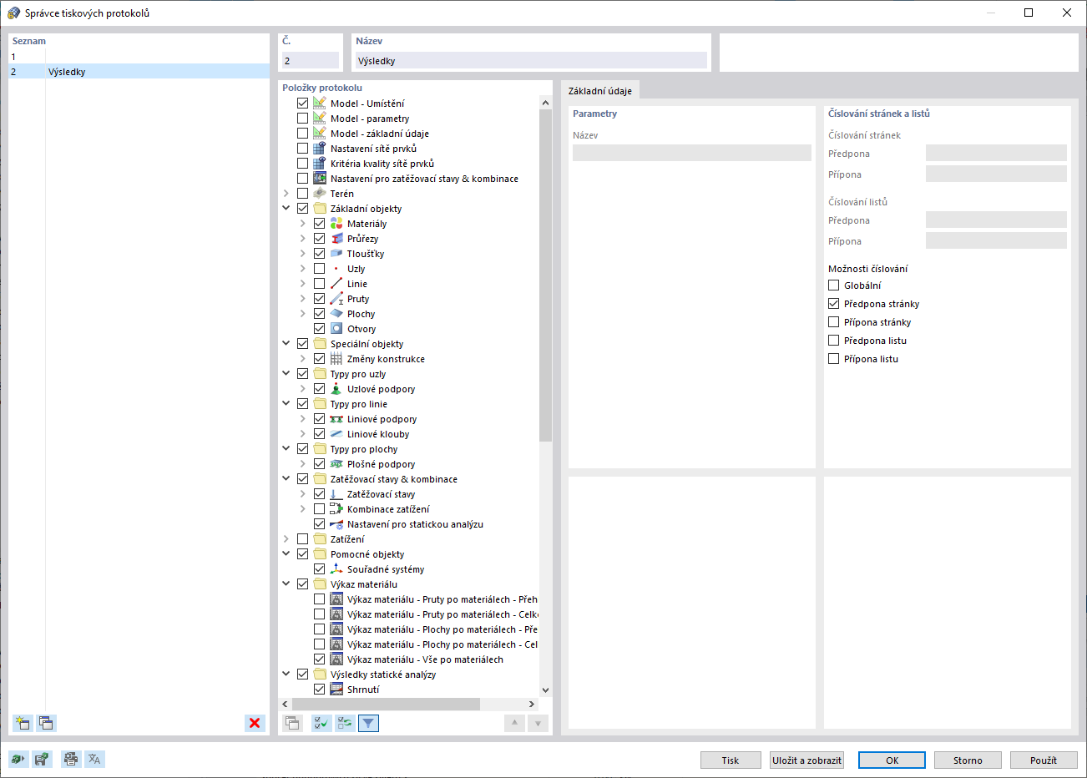Click the Nastavení sítě prvků mesh icon
Image resolution: width=1087 pixels, height=778 pixels.
click(320, 149)
